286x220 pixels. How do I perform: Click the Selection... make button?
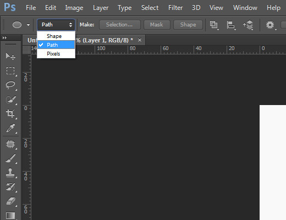pos(120,25)
